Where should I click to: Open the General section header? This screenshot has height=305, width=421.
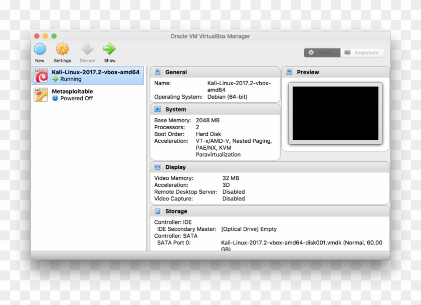(x=215, y=72)
